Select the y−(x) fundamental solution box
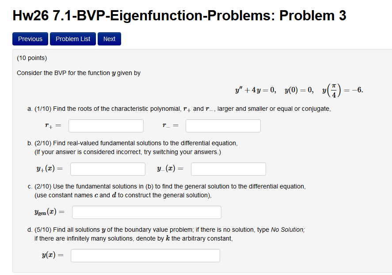Viewport: 392px width, 275px height. pos(228,169)
